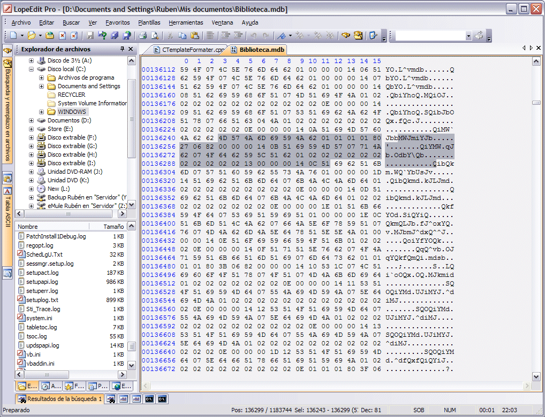Click the Find binoculars icon in toolbar
This screenshot has width=545, height=417.
click(345, 35)
